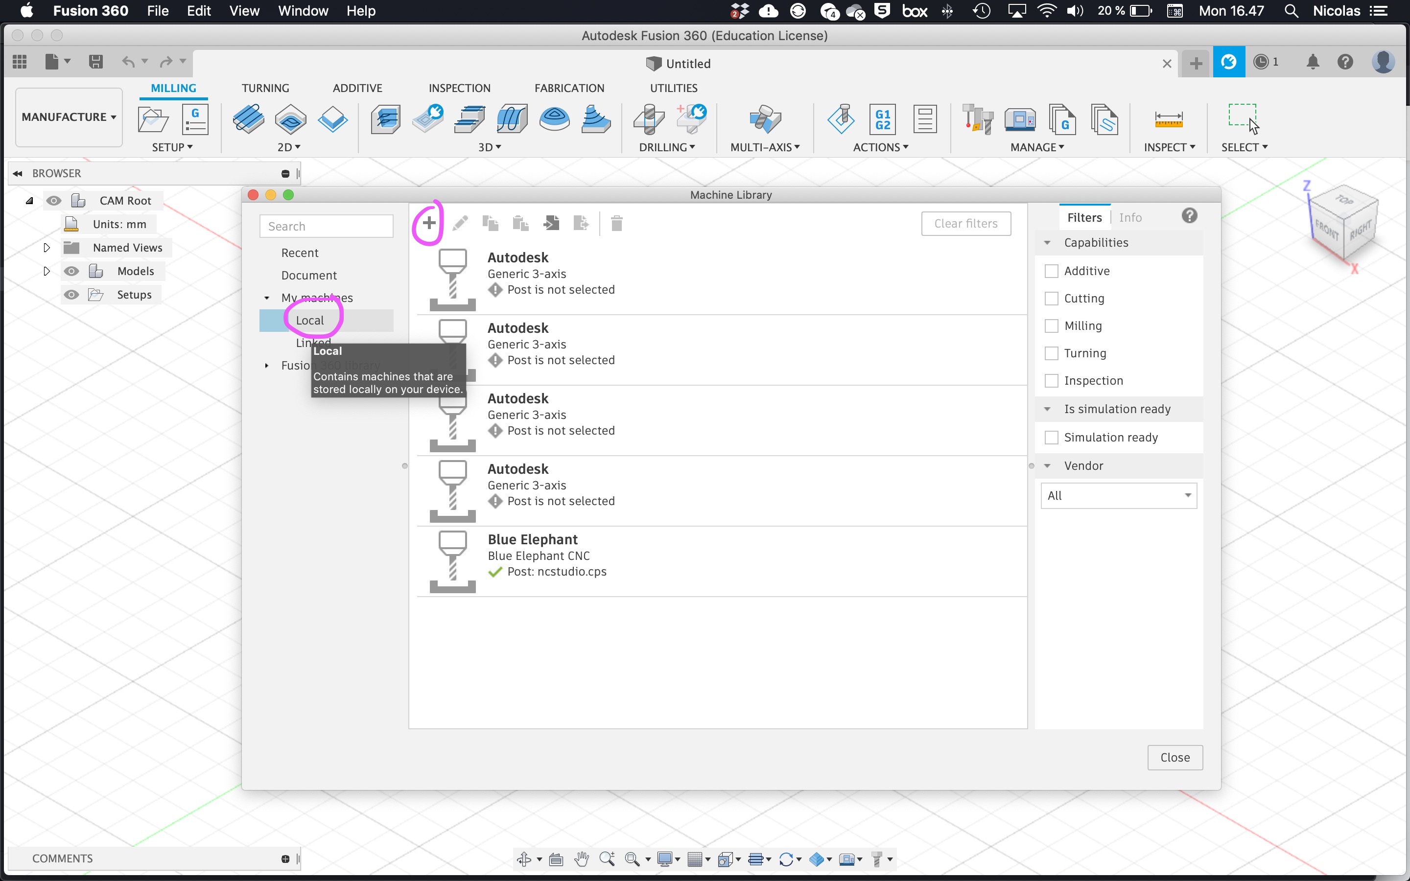Image resolution: width=1410 pixels, height=881 pixels.
Task: Click the Close button in Machine Library
Action: (x=1175, y=757)
